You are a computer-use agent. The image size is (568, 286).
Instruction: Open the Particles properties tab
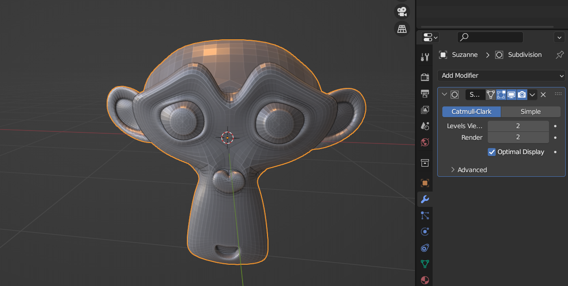coord(425,215)
